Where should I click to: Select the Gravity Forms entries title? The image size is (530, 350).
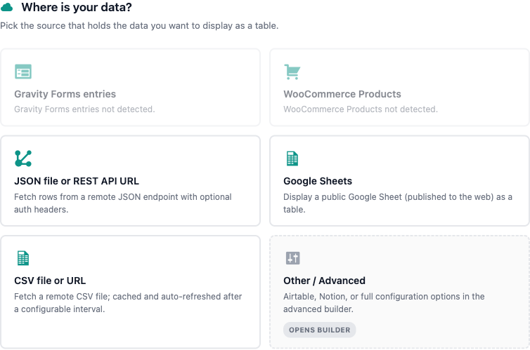tap(65, 94)
